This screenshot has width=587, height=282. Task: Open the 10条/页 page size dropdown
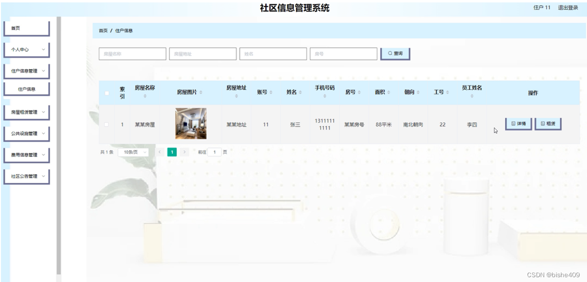[133, 152]
